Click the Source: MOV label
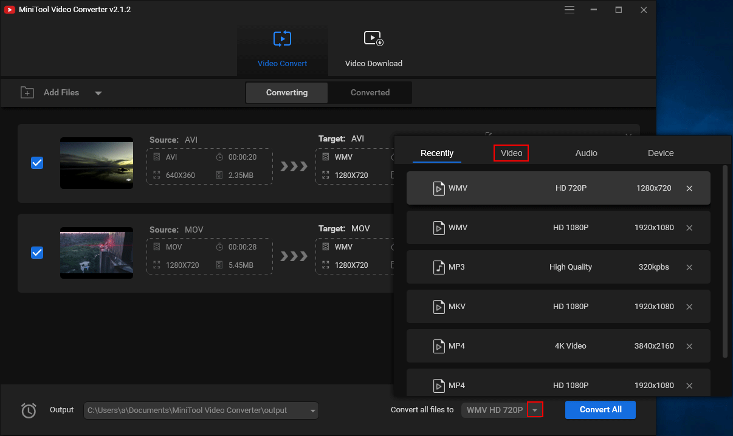Screen dimensions: 733x436 point(176,230)
